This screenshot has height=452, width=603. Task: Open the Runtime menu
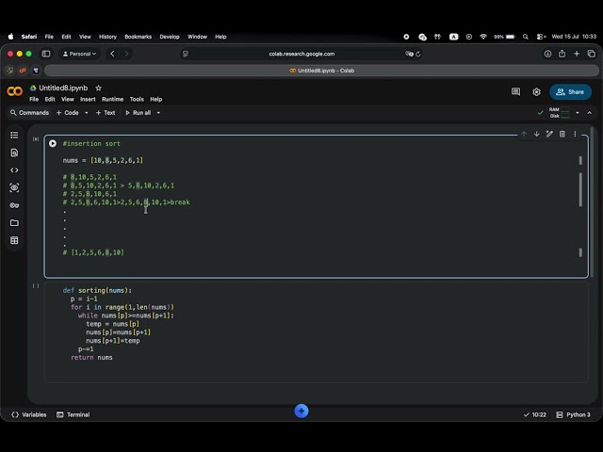coord(113,99)
